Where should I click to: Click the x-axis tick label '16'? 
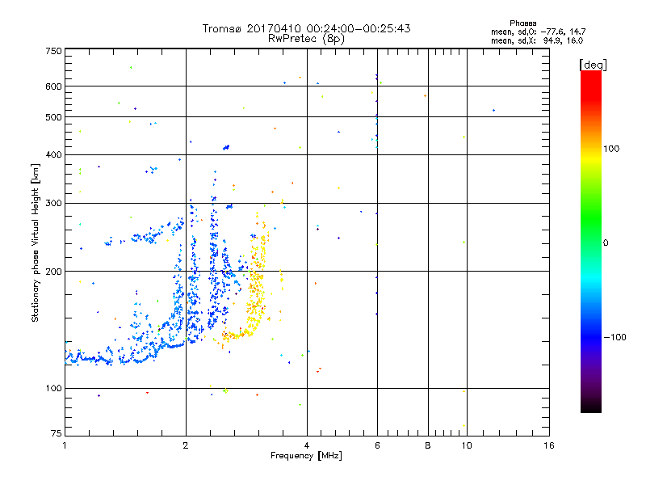click(549, 445)
